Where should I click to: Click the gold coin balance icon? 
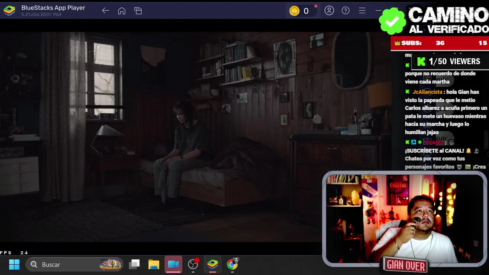[x=294, y=11]
